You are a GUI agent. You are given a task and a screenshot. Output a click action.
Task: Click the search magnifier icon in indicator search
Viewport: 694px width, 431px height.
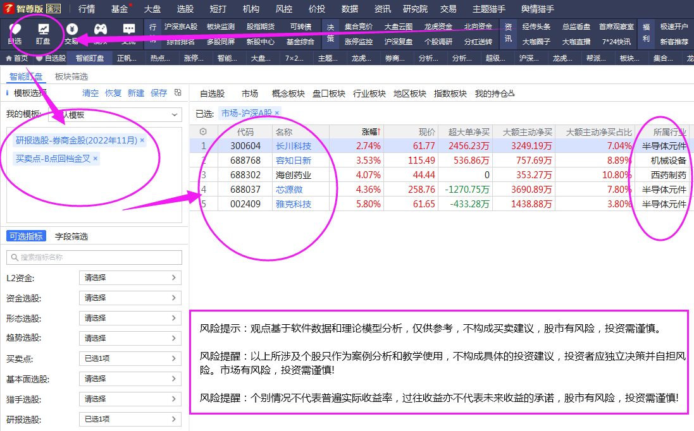(15, 257)
